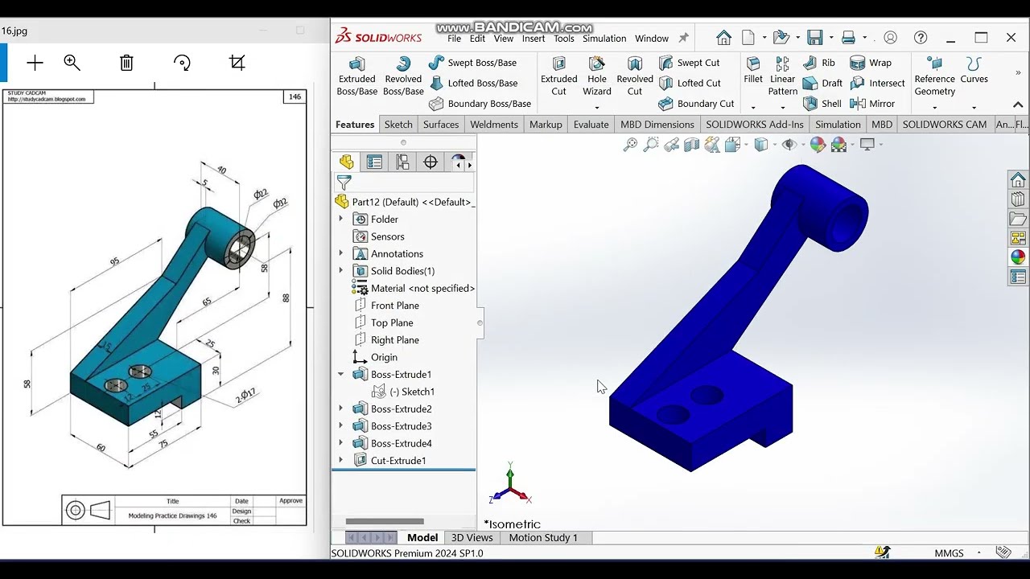Click the FeatureManager filter funnel icon
Screen dimensions: 1030x579
(x=344, y=183)
